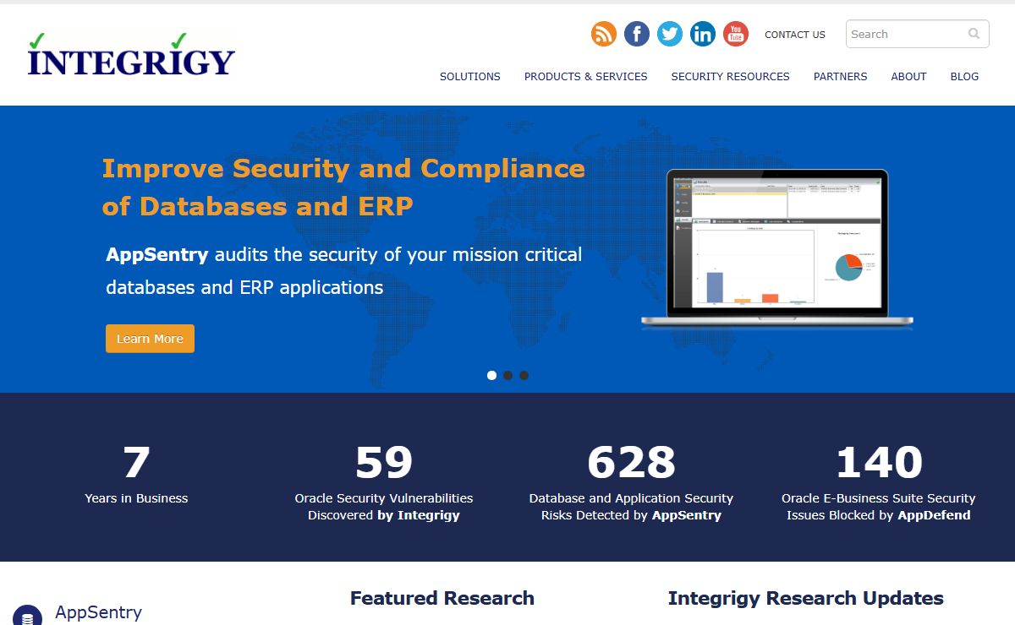Click the Contact Us link
The width and height of the screenshot is (1015, 625).
pyautogui.click(x=795, y=35)
